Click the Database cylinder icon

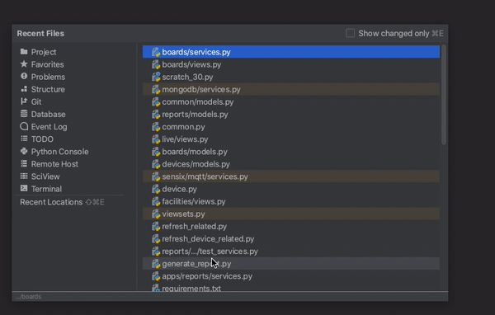coord(24,114)
